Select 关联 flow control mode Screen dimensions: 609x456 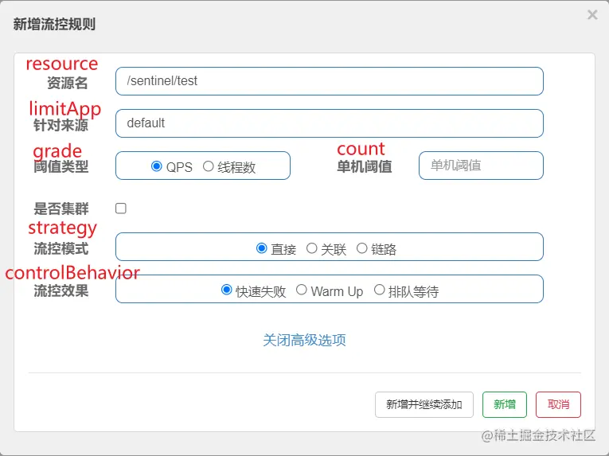pos(311,247)
